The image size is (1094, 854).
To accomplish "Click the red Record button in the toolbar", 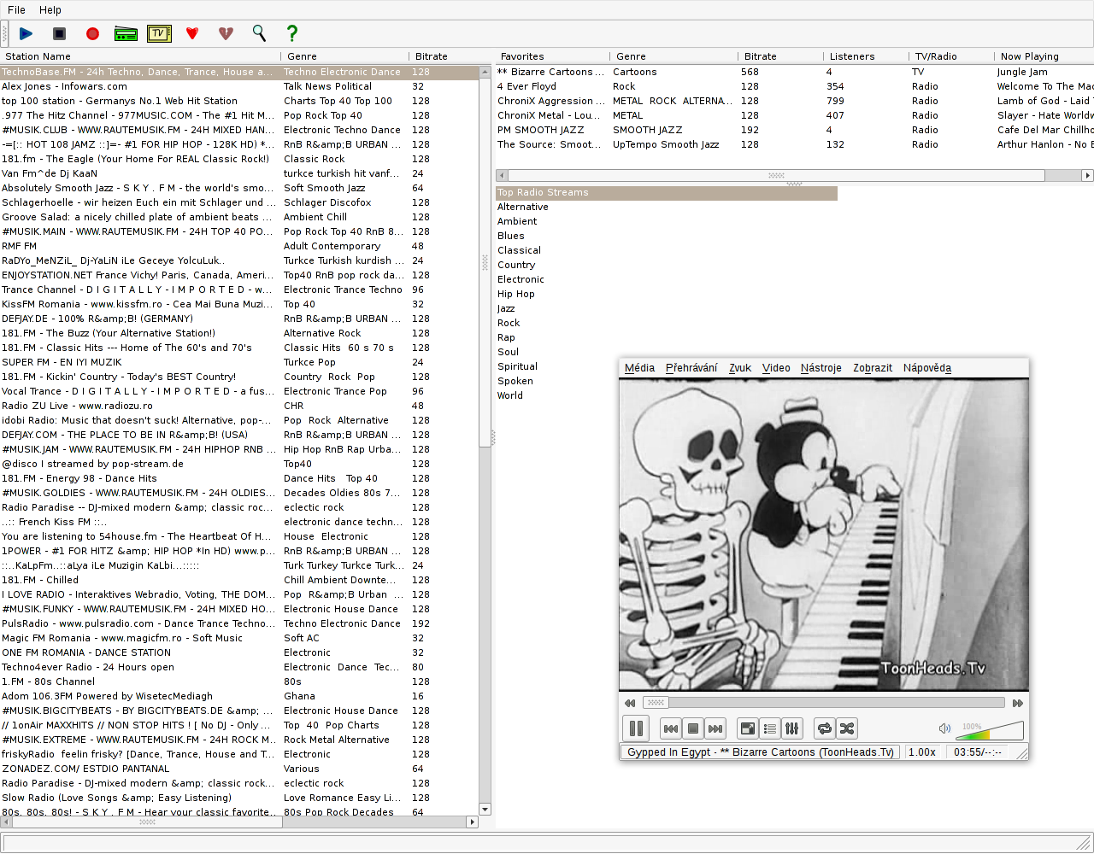I will tap(92, 33).
